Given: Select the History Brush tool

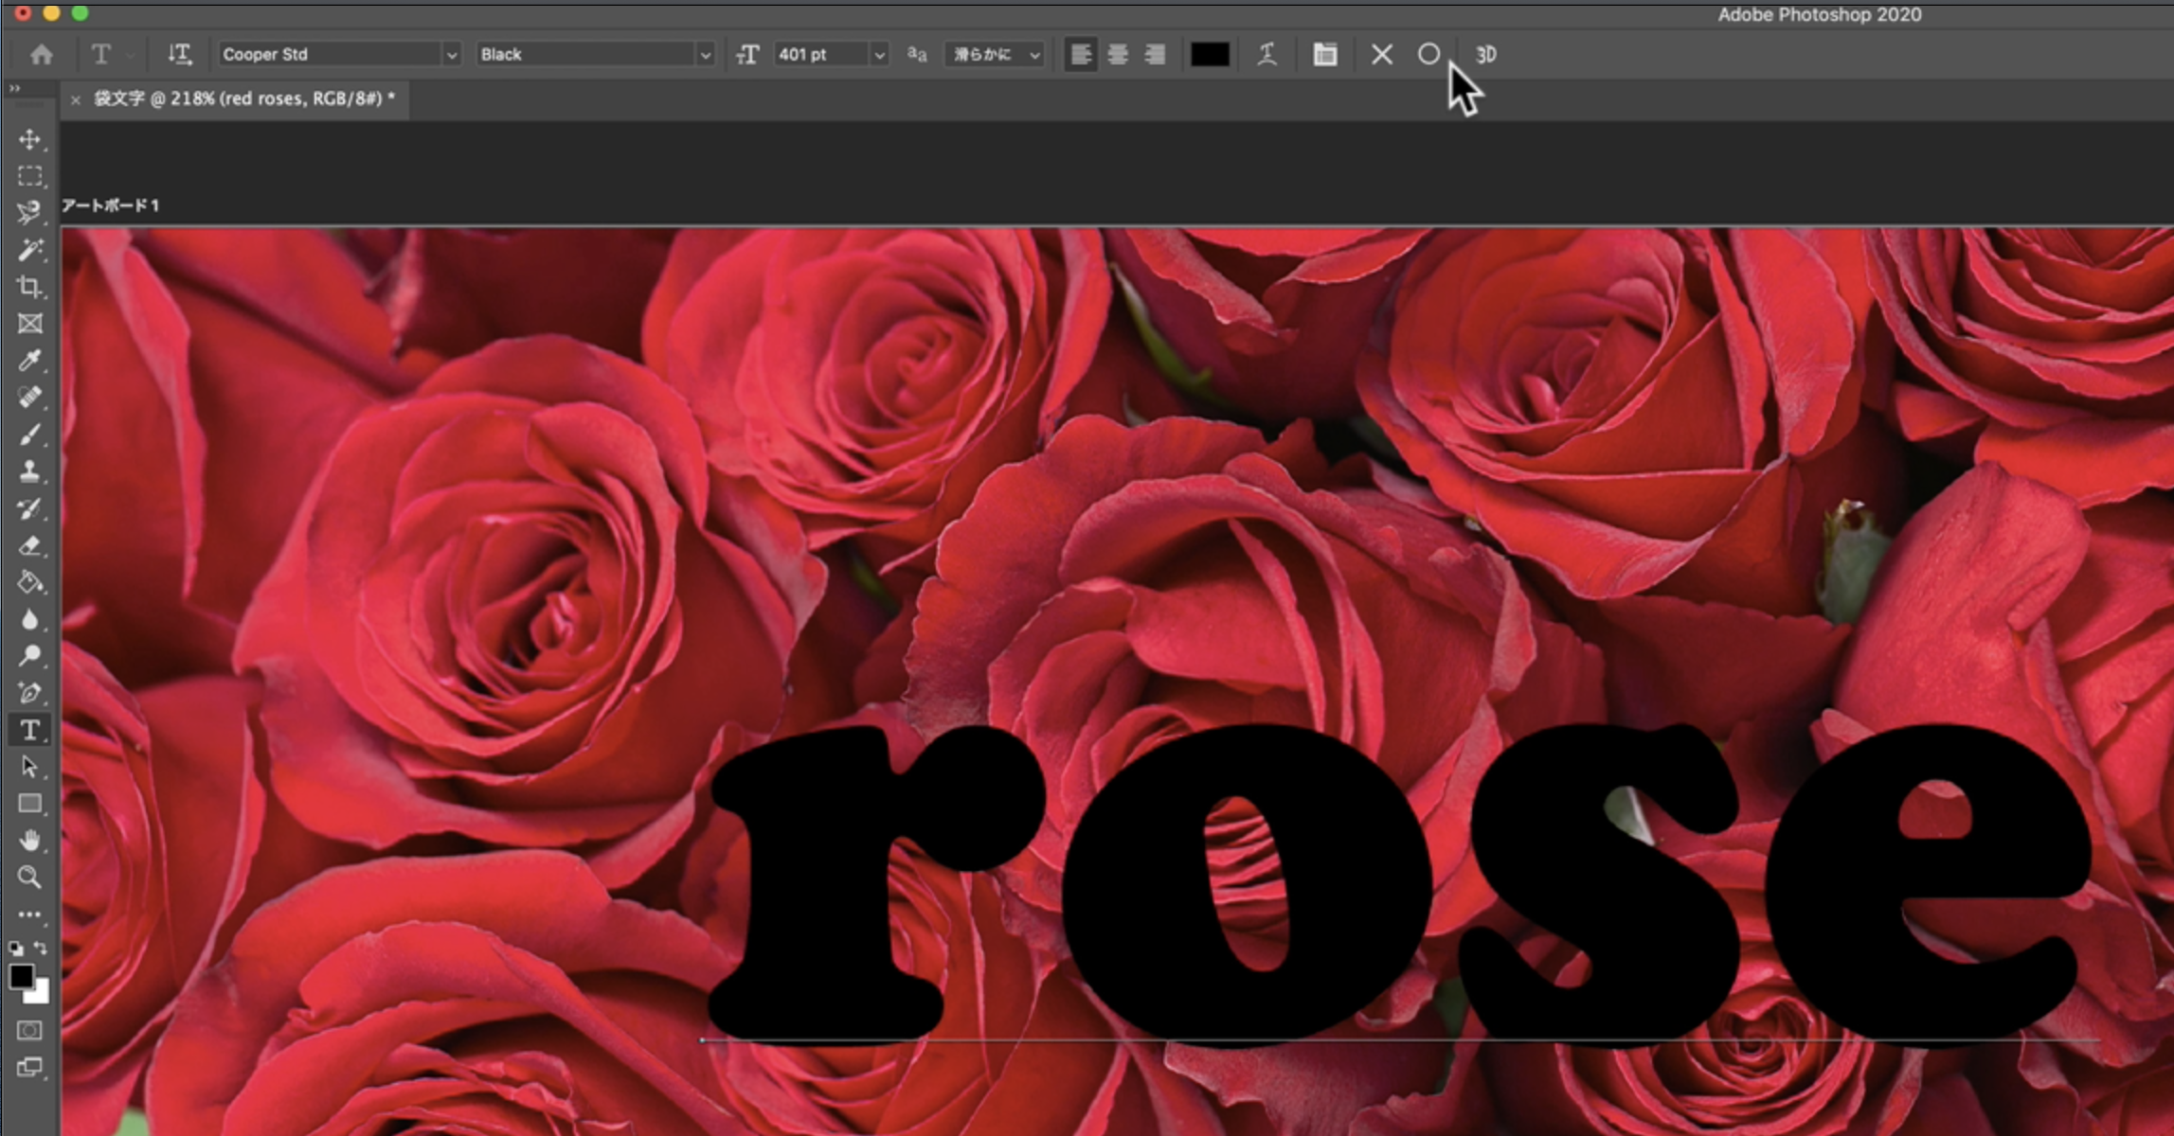Looking at the screenshot, I should [x=29, y=508].
